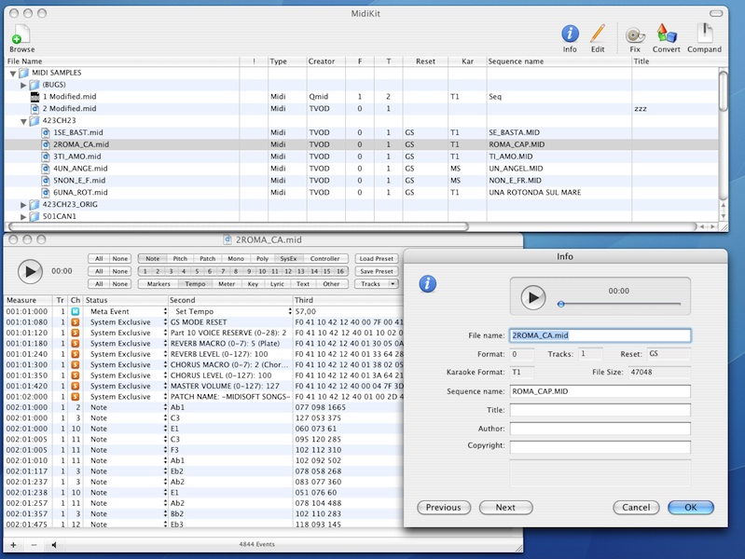Open the Info toolbar icon

point(570,35)
